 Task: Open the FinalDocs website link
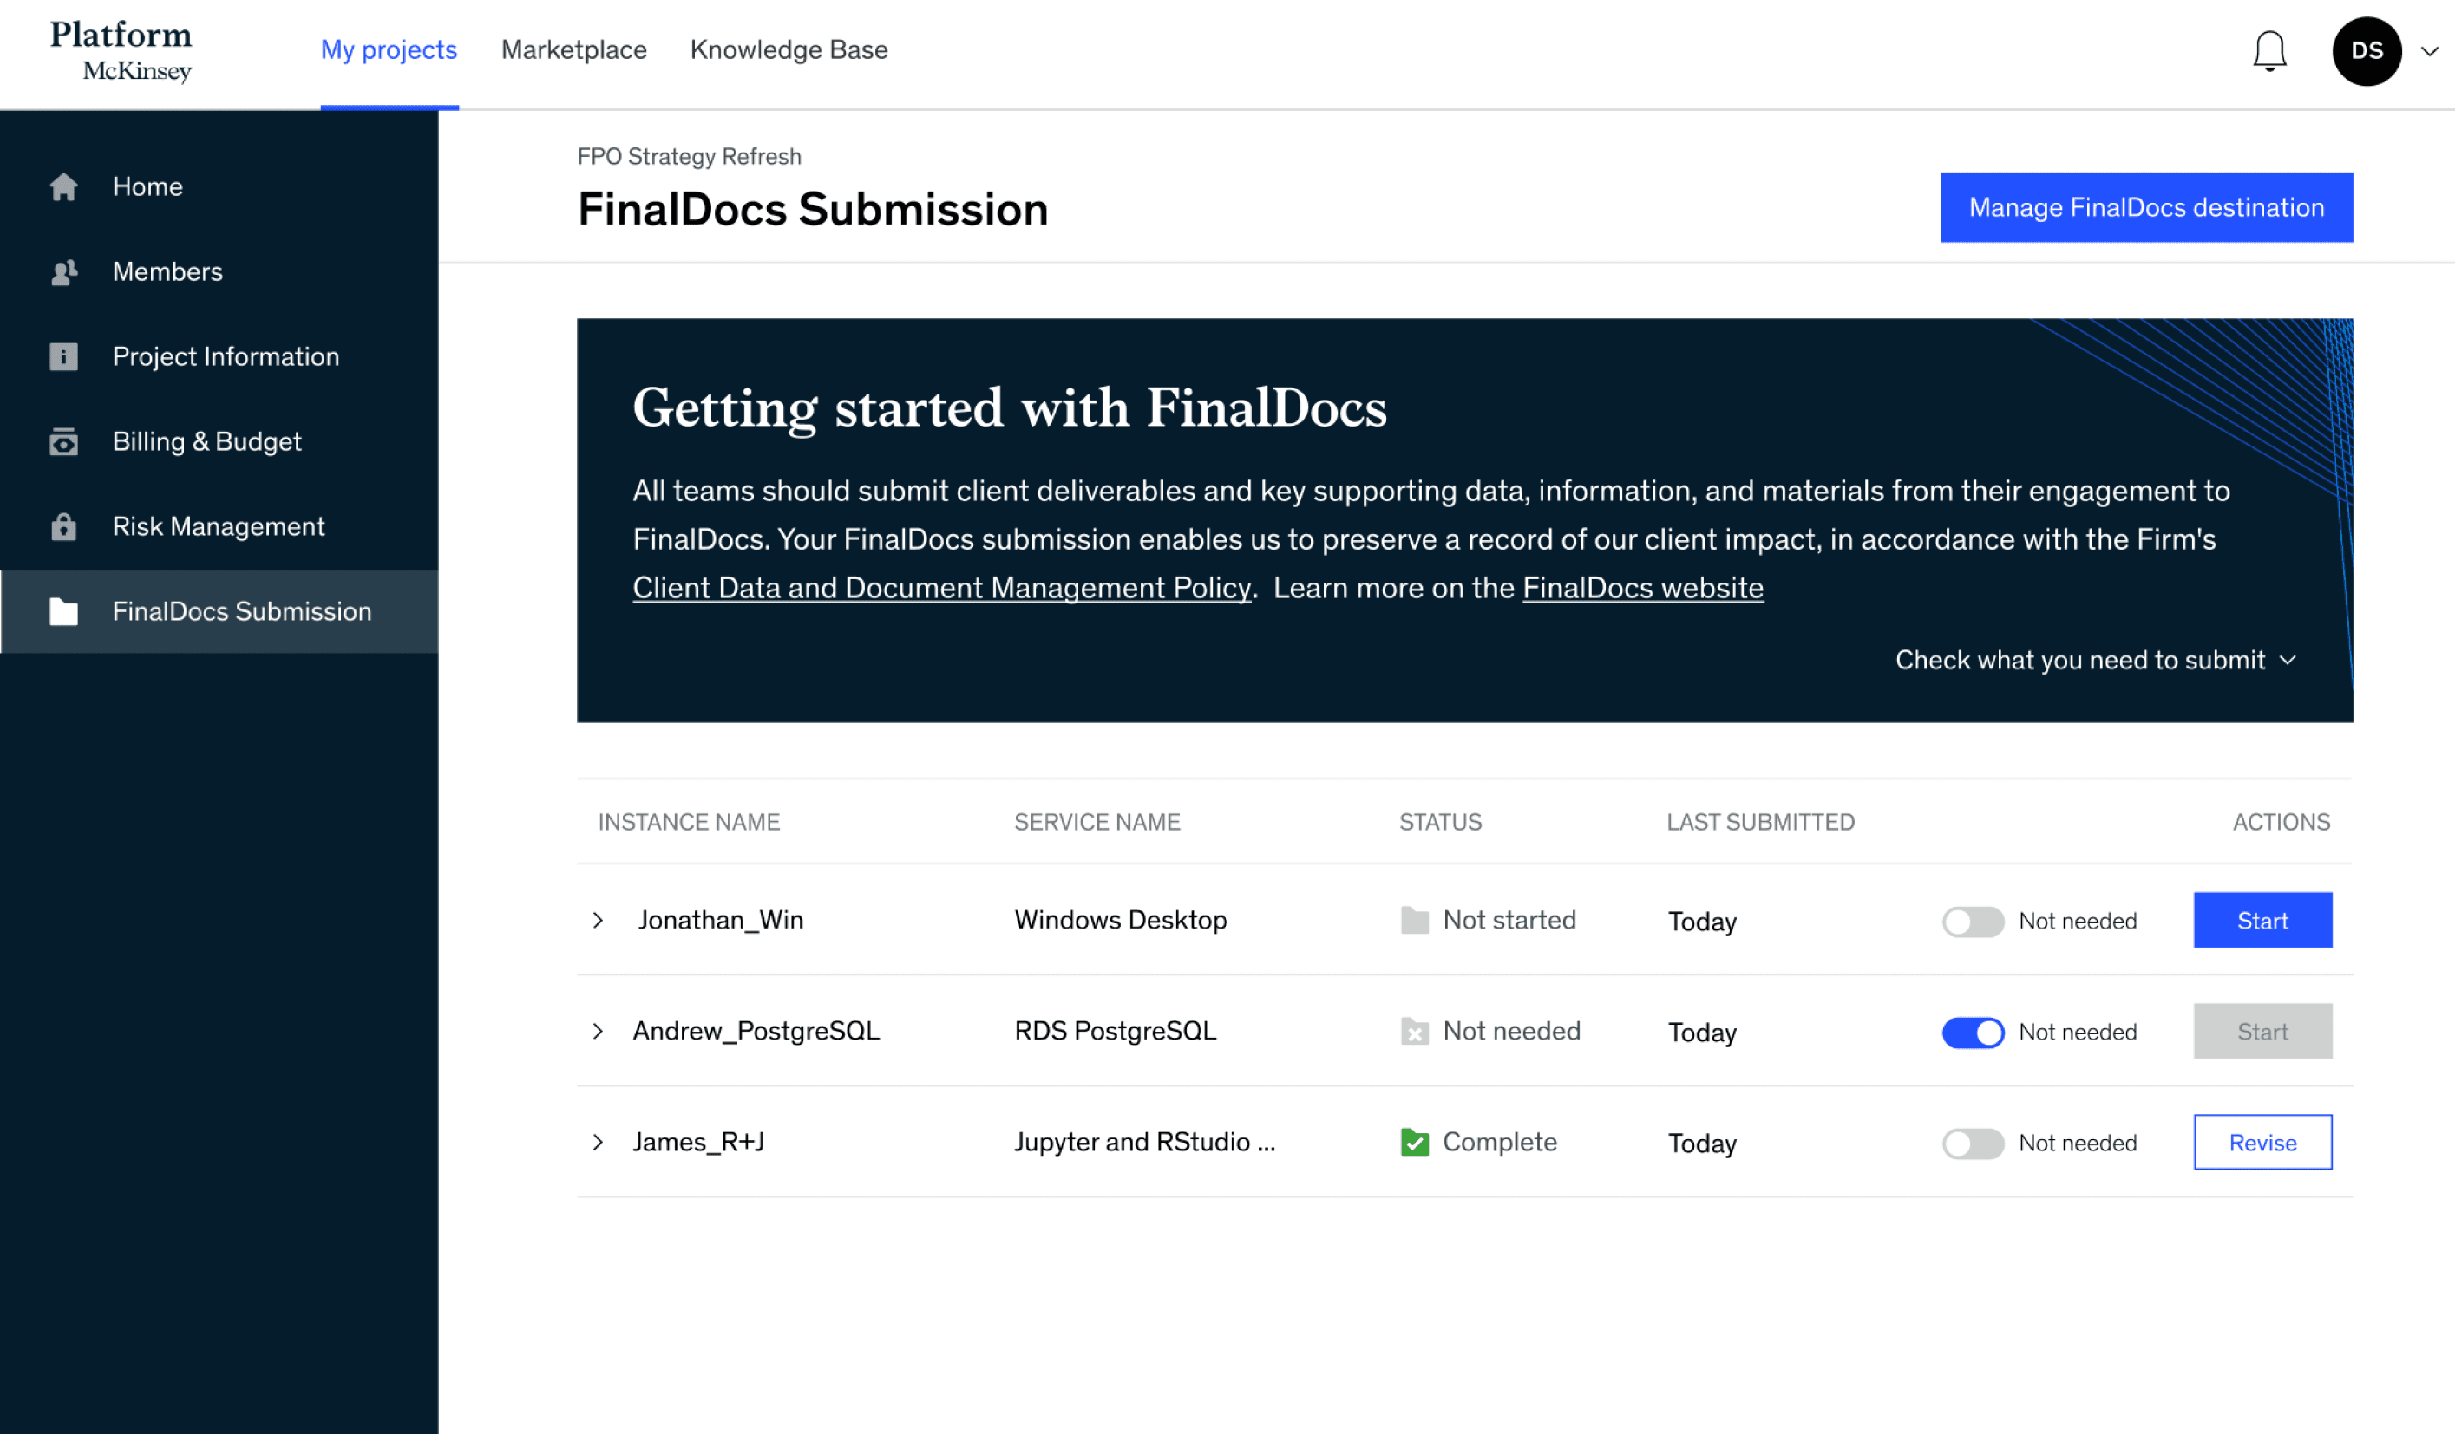[x=1642, y=588]
